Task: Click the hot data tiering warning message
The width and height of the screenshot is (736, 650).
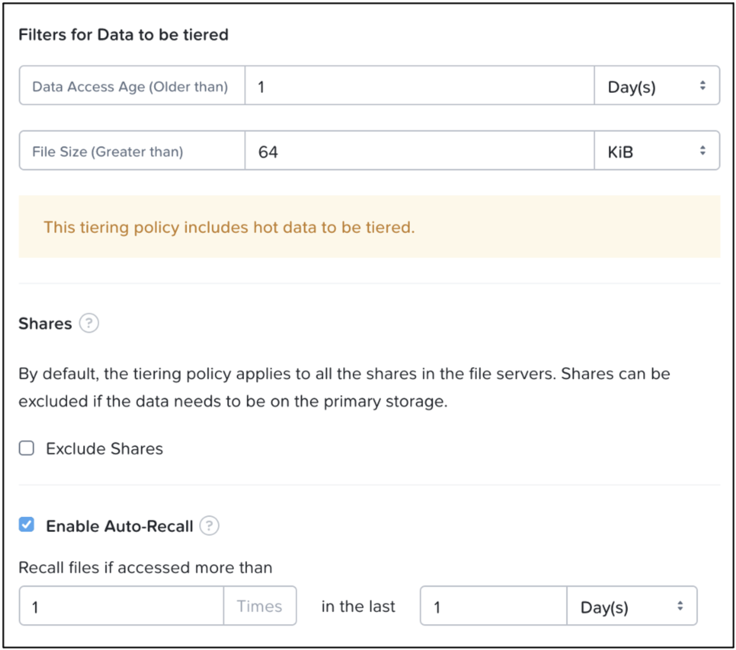Action: (369, 227)
